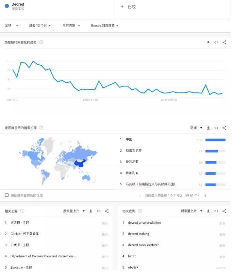Open the 所有类别 category dropdown
The height and width of the screenshot is (274, 232).
pyautogui.click(x=72, y=26)
